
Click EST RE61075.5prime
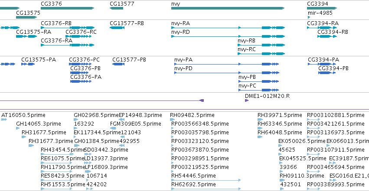click(x=63, y=159)
